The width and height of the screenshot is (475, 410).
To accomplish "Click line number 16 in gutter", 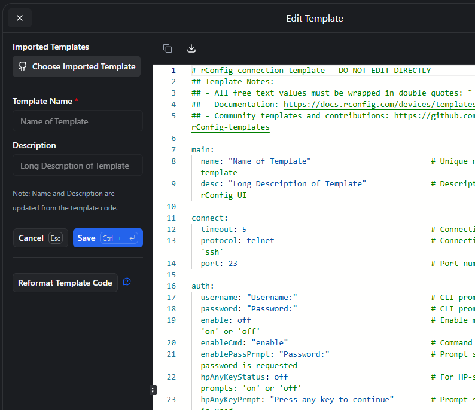I will (172, 286).
